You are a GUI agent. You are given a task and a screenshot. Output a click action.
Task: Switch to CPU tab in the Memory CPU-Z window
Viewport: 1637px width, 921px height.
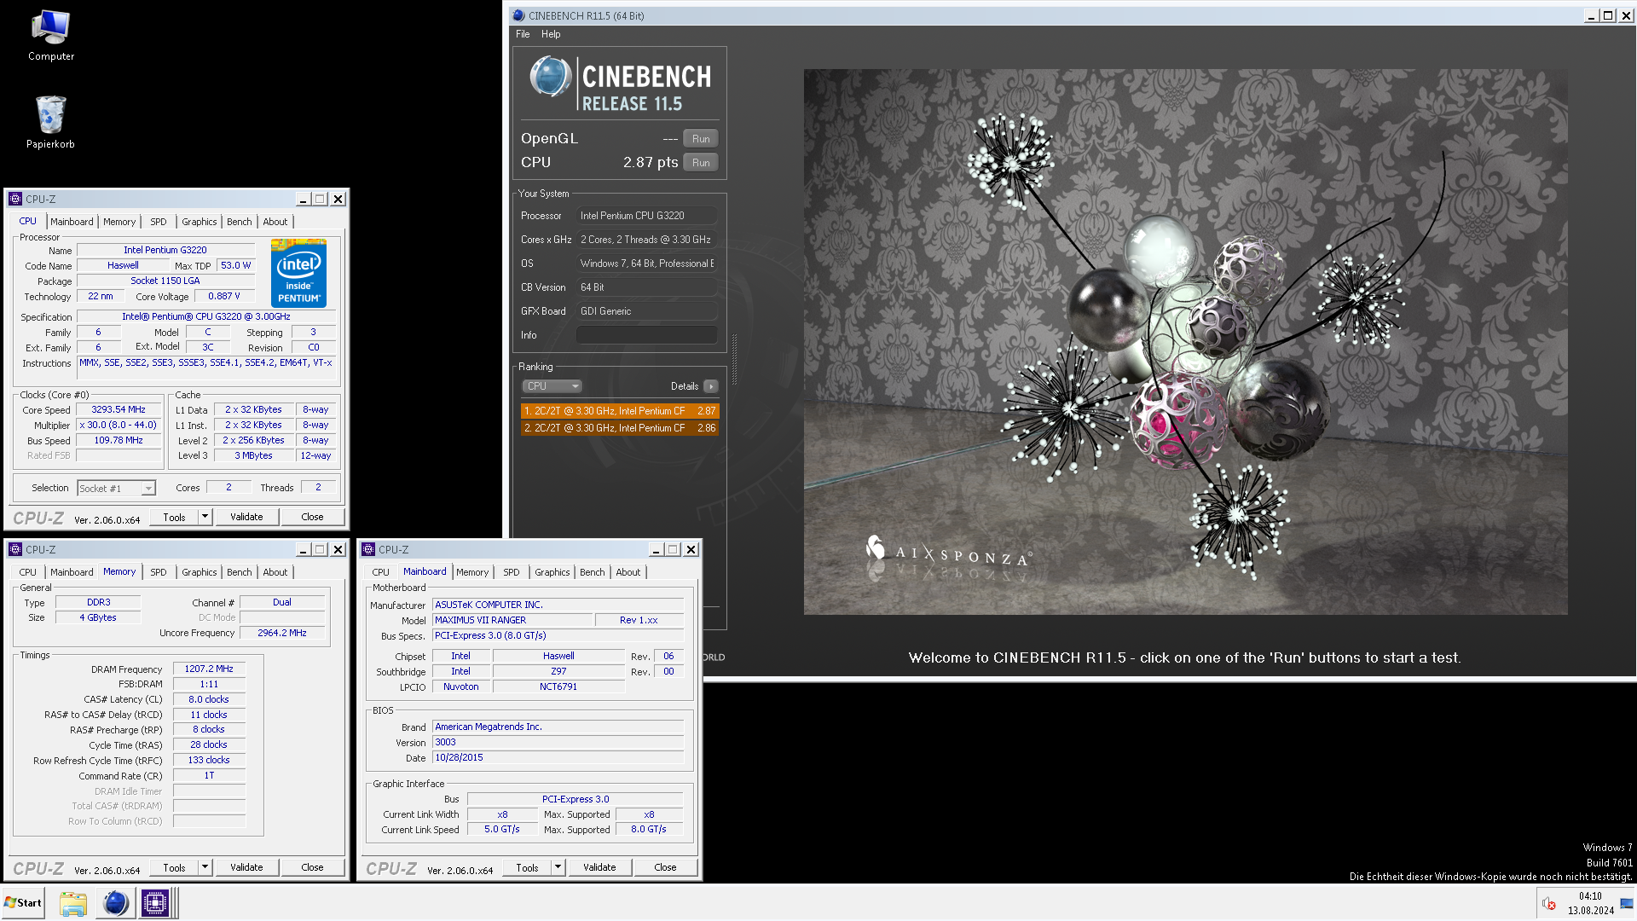click(28, 572)
